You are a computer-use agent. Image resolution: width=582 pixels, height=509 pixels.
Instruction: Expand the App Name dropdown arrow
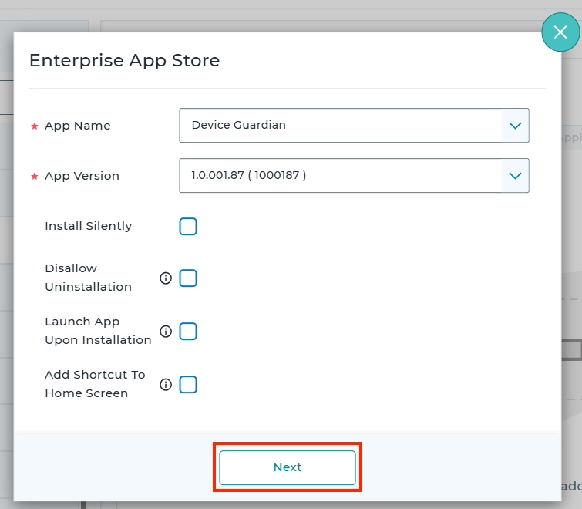click(515, 125)
